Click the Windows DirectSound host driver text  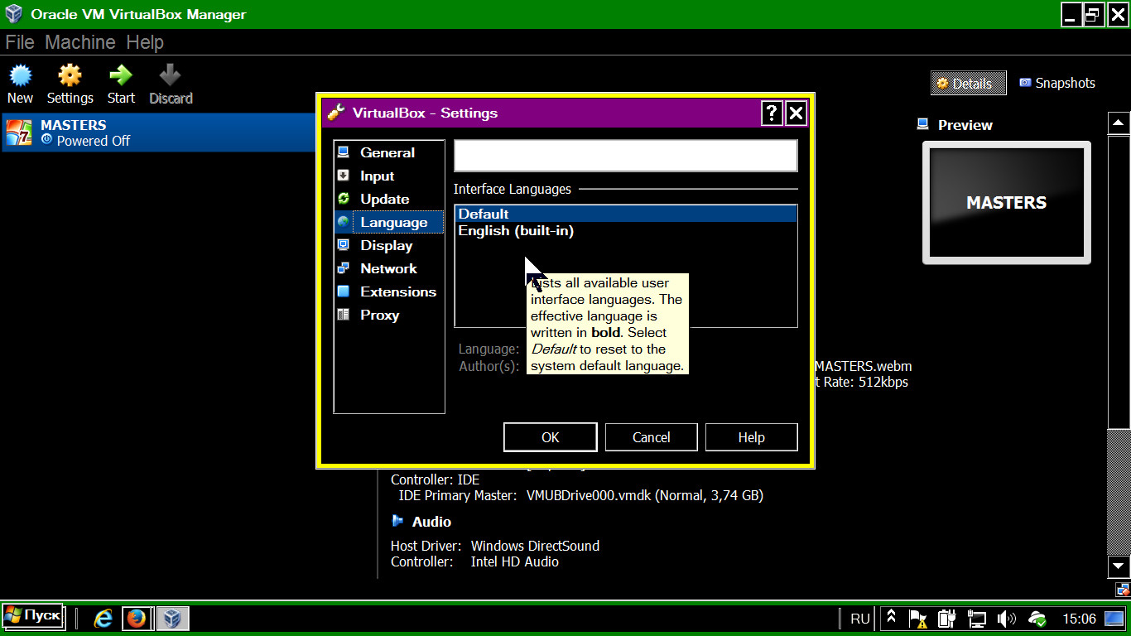pos(535,546)
